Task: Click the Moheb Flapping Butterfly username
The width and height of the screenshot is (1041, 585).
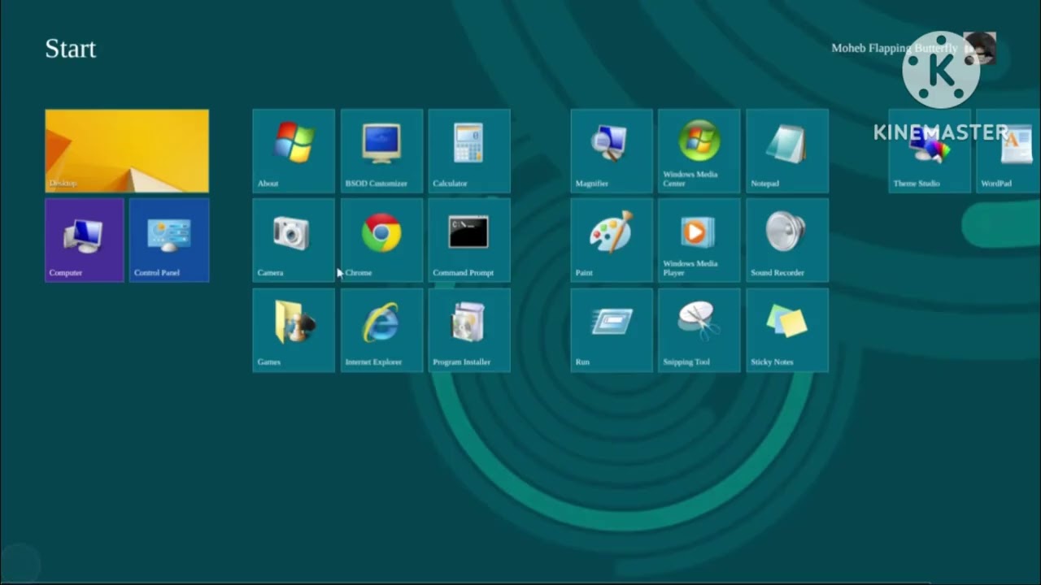Action: (x=894, y=48)
